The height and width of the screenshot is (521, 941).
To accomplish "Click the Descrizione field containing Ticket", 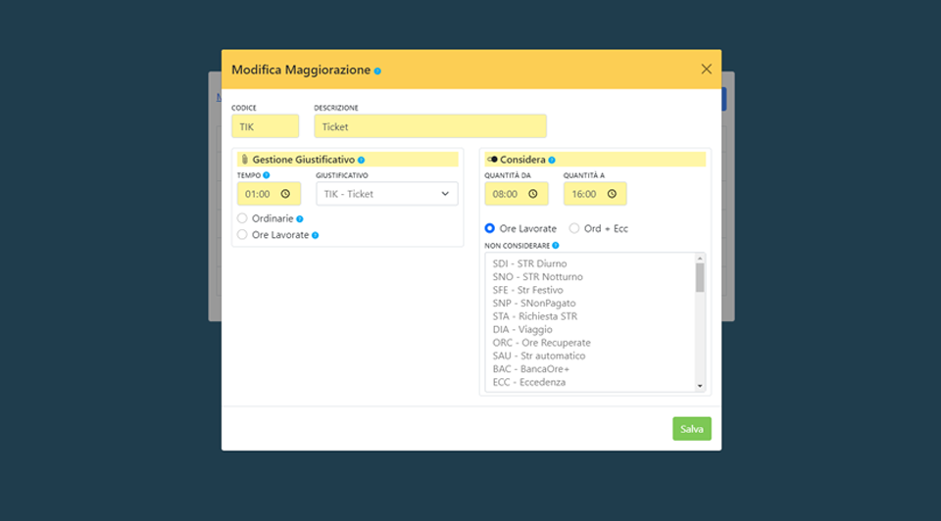I will coord(429,126).
